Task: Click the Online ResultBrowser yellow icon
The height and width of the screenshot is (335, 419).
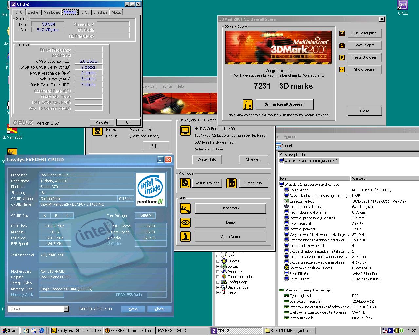Action: 248,105
